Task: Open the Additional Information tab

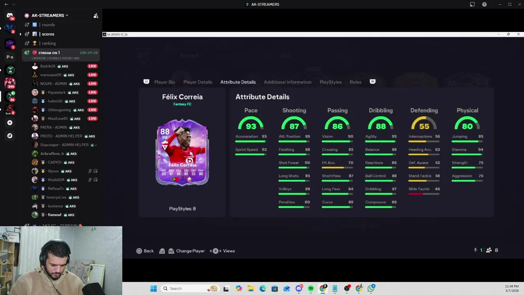Action: pyautogui.click(x=287, y=82)
